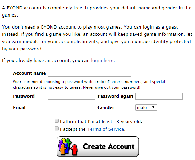Image resolution: width=195 pixels, height=160 pixels.
Task: Focus the Account name text field
Action: [x=90, y=73]
